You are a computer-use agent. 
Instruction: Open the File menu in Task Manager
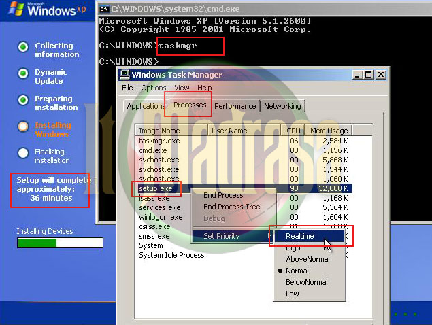click(x=127, y=88)
